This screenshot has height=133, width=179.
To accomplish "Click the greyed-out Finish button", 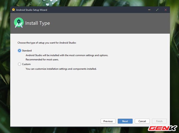I will click(x=159, y=121).
